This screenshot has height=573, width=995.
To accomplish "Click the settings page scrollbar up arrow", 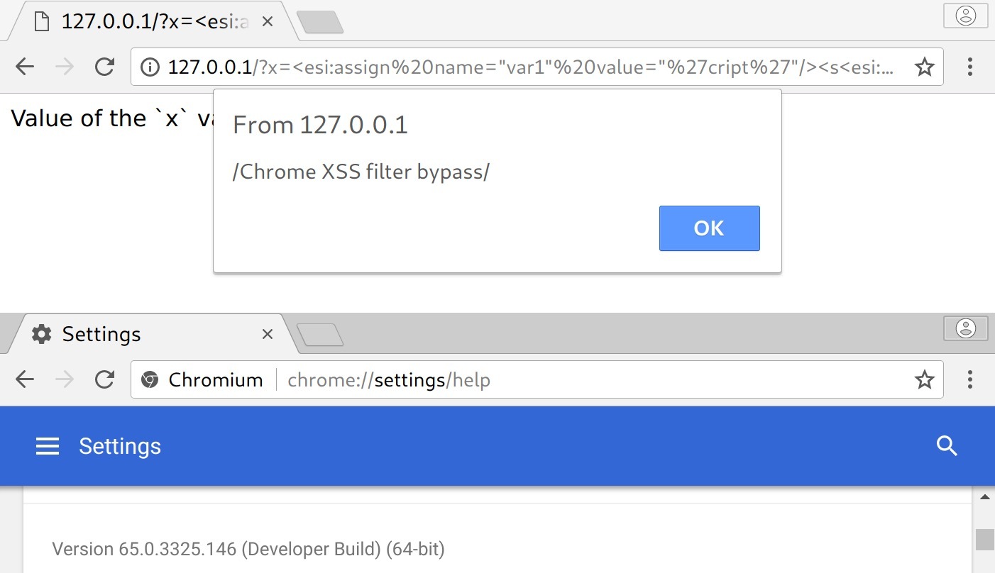I will (x=984, y=497).
